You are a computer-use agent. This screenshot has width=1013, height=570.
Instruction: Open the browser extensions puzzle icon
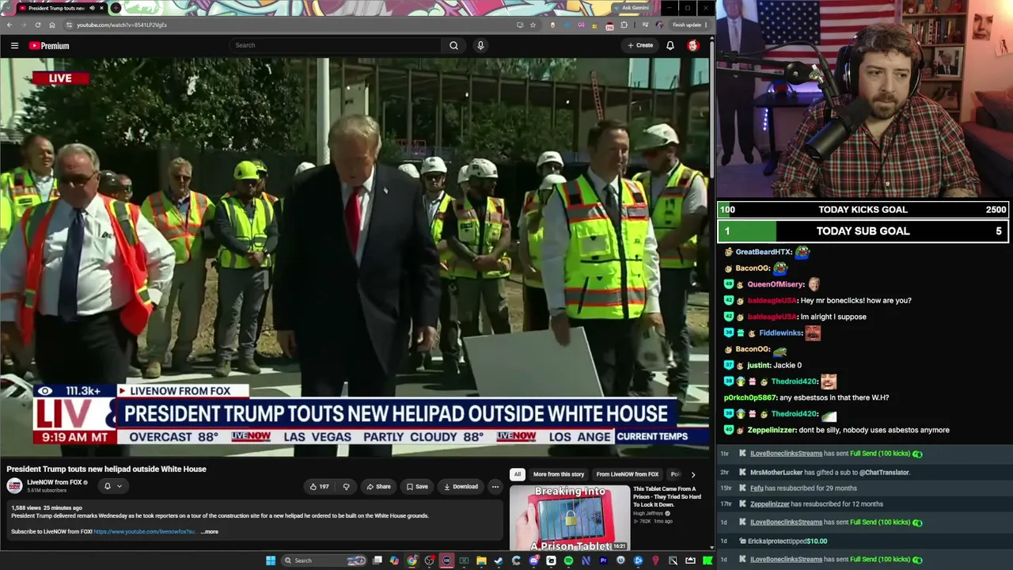(624, 25)
